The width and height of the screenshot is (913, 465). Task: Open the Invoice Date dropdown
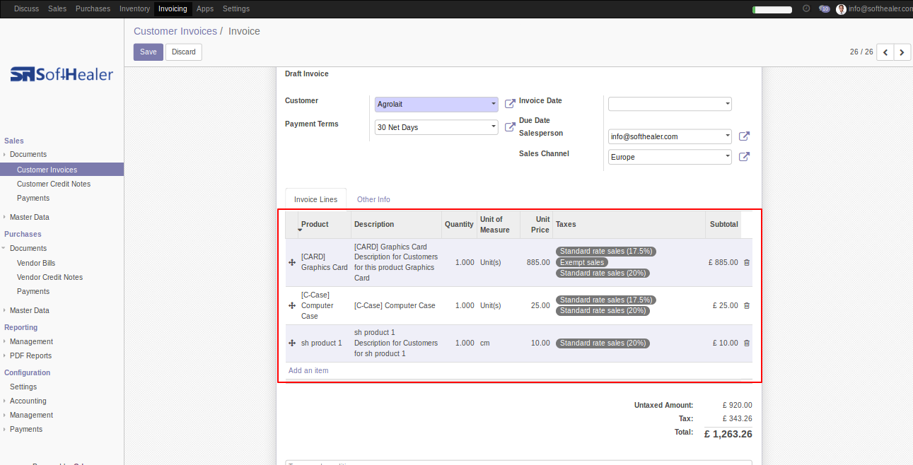(670, 104)
